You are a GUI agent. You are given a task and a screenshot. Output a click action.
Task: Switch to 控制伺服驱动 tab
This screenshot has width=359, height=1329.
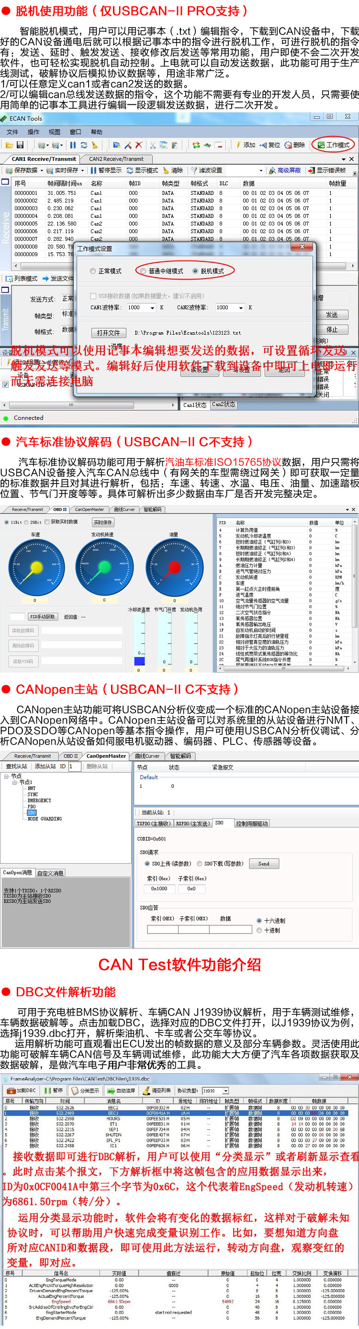click(x=252, y=823)
